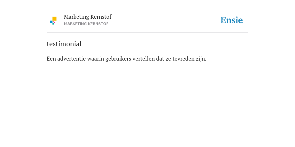Click the letter 'E' of Ensie logo
This screenshot has width=295, height=147.
pyautogui.click(x=223, y=20)
